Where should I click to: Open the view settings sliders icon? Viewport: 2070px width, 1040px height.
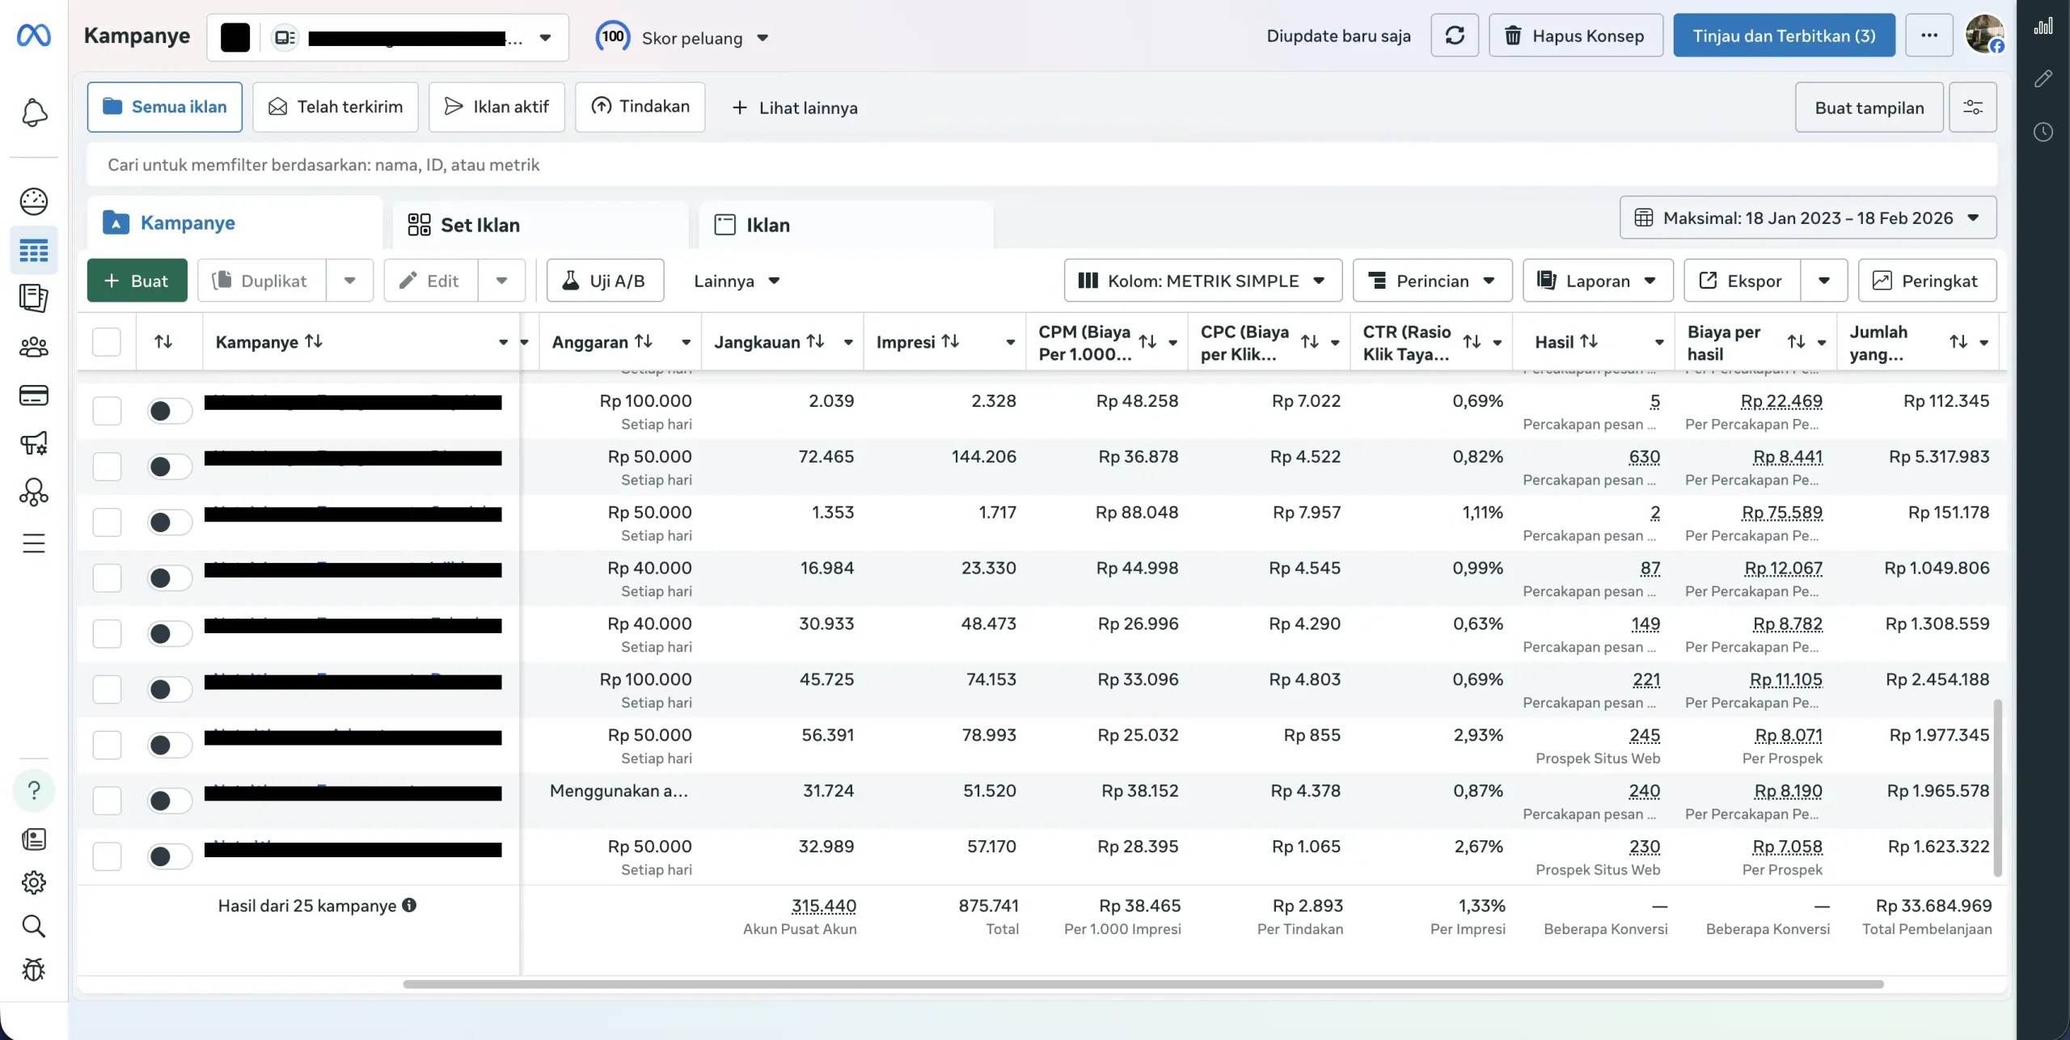click(1972, 108)
